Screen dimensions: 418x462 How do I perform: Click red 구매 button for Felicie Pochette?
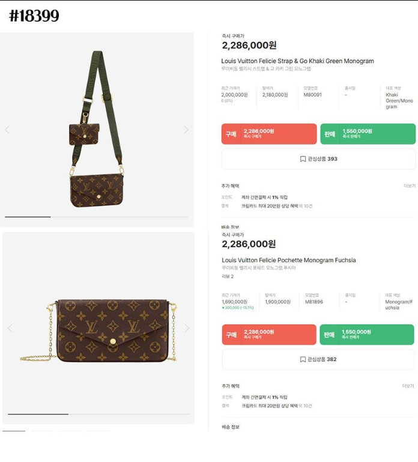[269, 334]
